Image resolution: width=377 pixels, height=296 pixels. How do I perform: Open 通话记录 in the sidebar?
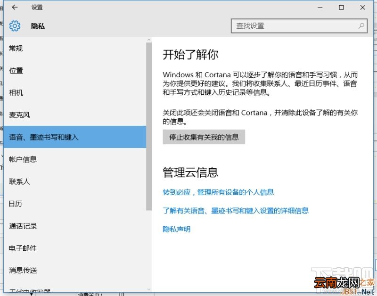(x=75, y=226)
